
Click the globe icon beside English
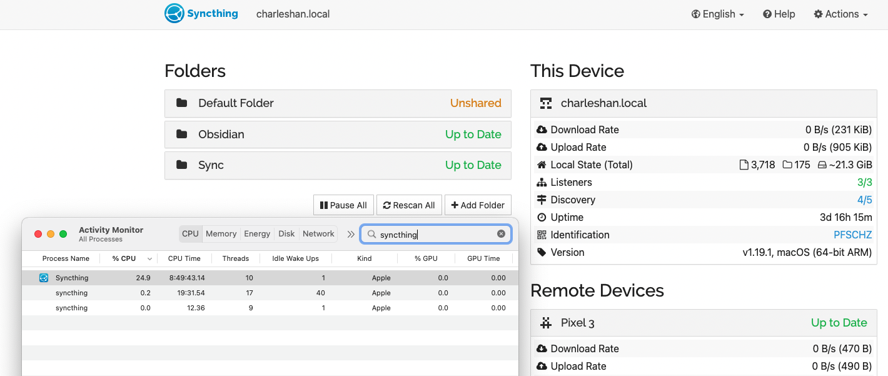coord(695,14)
